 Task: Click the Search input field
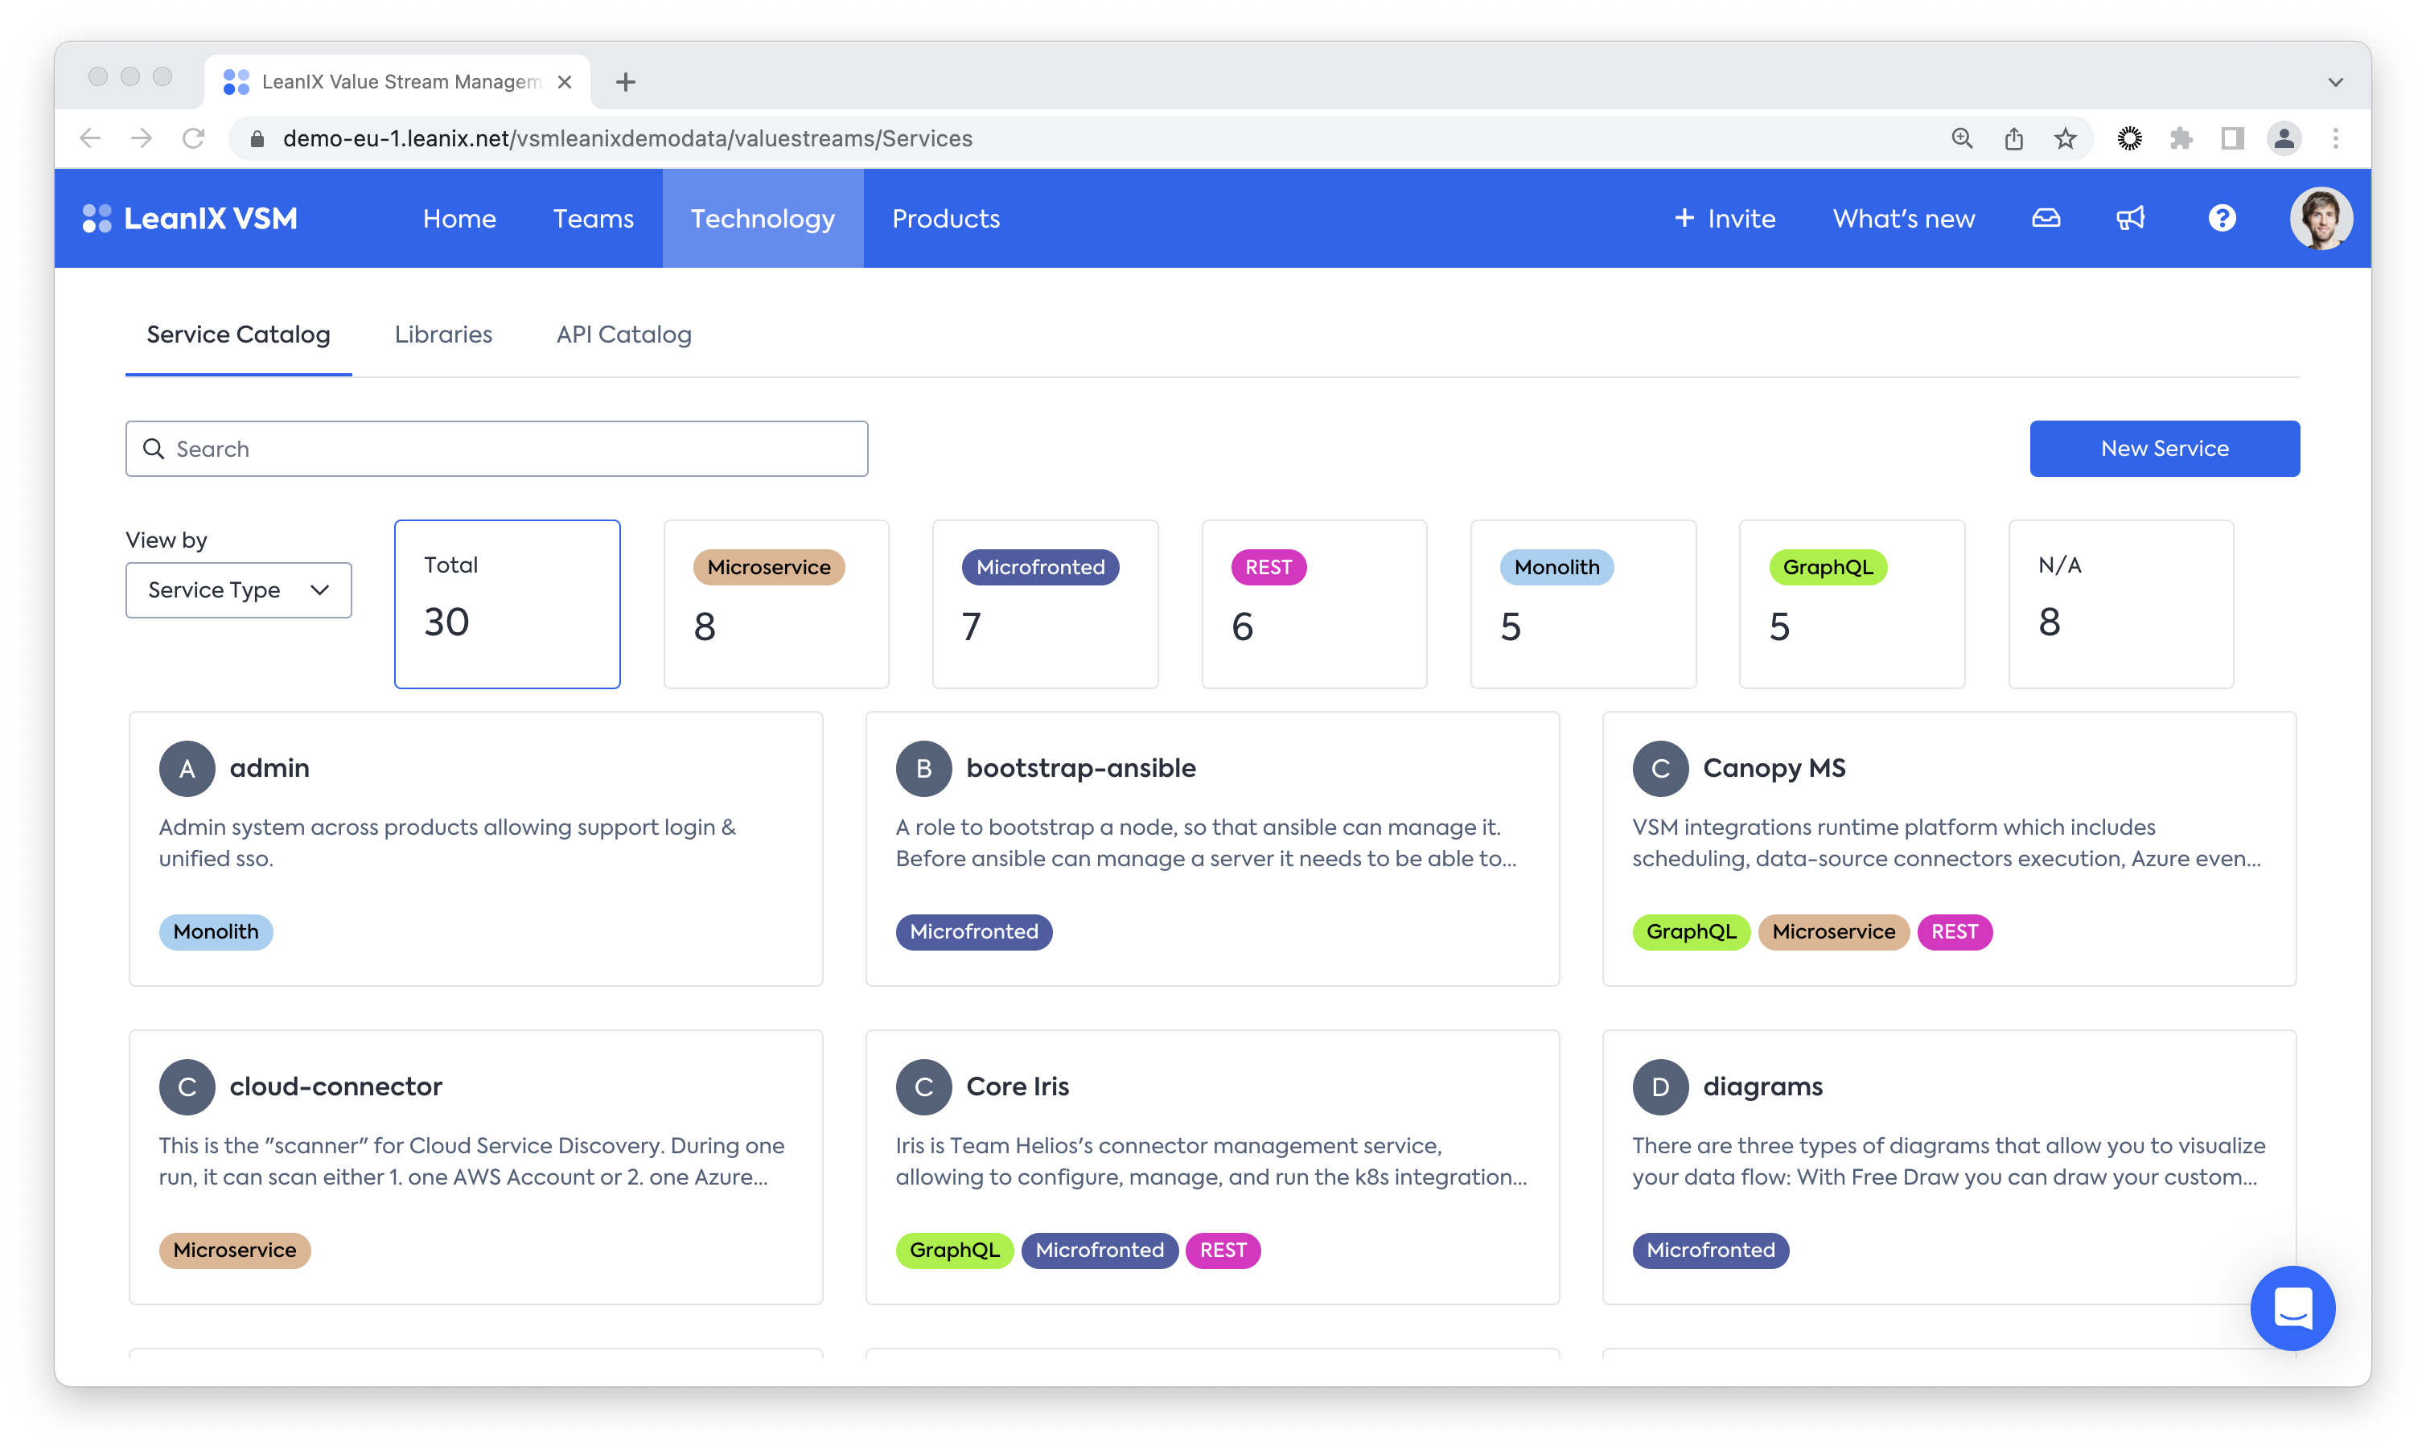pos(497,449)
